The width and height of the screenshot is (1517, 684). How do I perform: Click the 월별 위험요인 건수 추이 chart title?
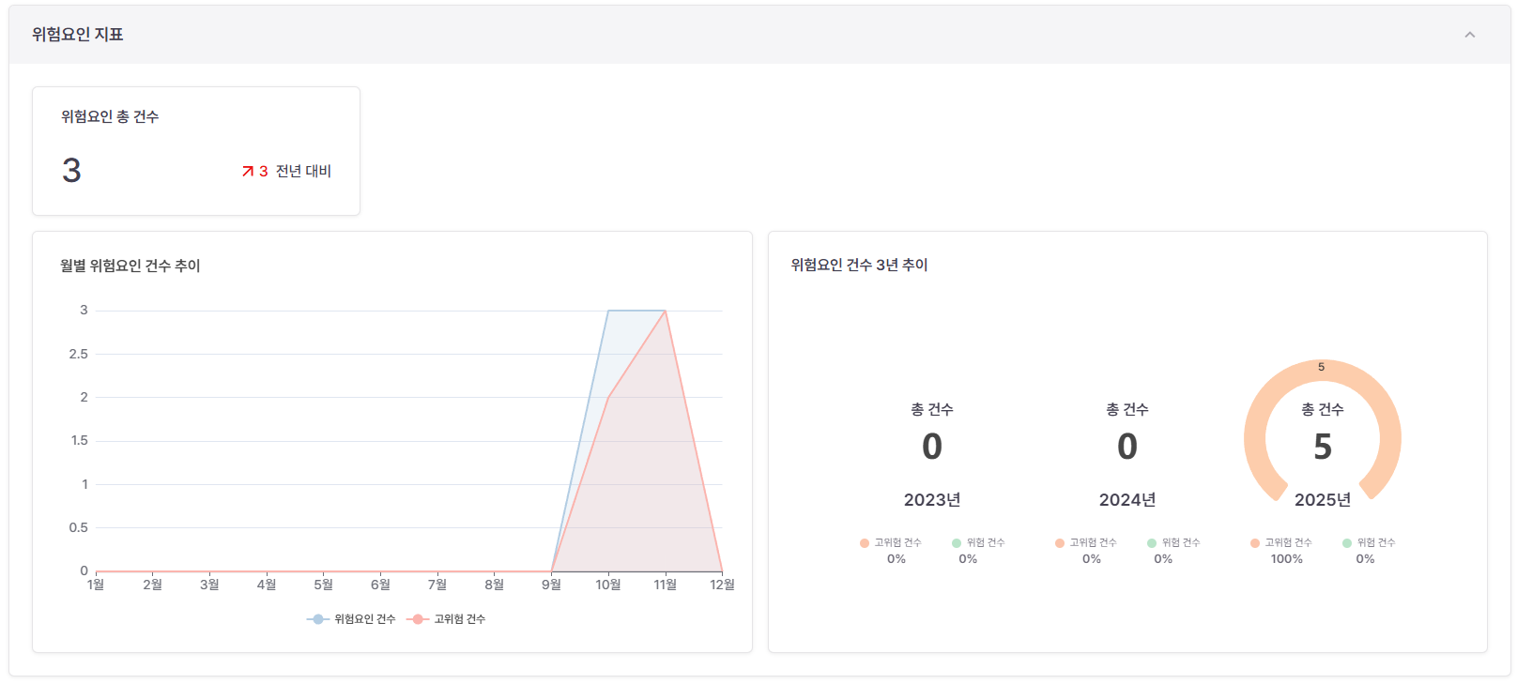coord(130,266)
